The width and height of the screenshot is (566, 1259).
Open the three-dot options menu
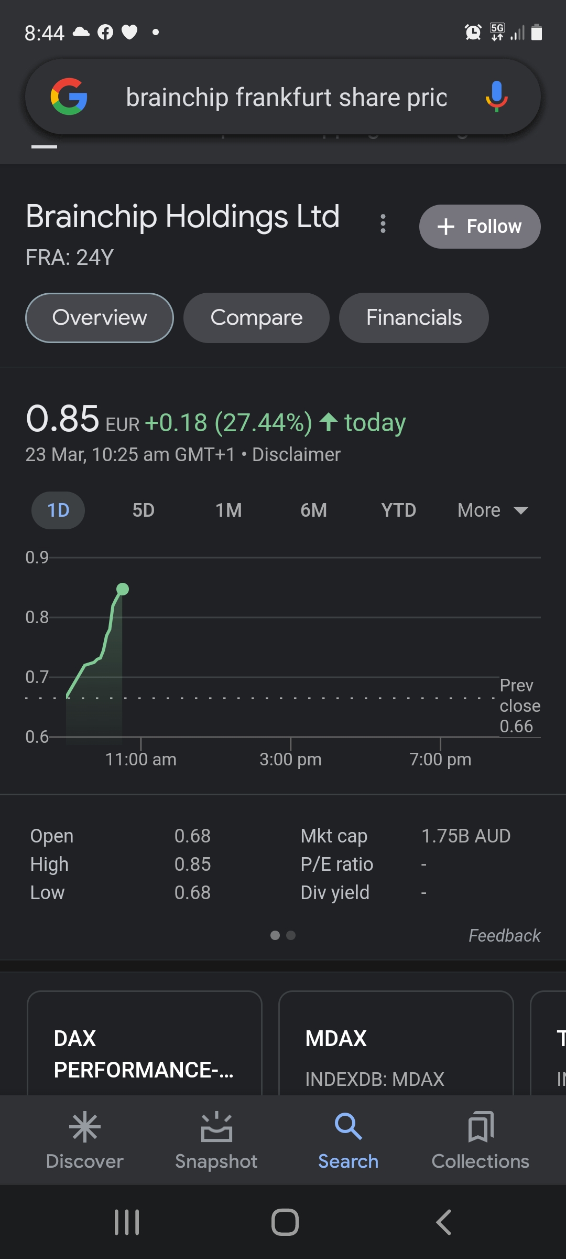pos(383,223)
